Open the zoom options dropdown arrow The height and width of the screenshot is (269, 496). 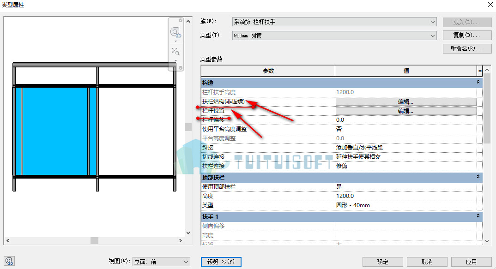click(175, 60)
